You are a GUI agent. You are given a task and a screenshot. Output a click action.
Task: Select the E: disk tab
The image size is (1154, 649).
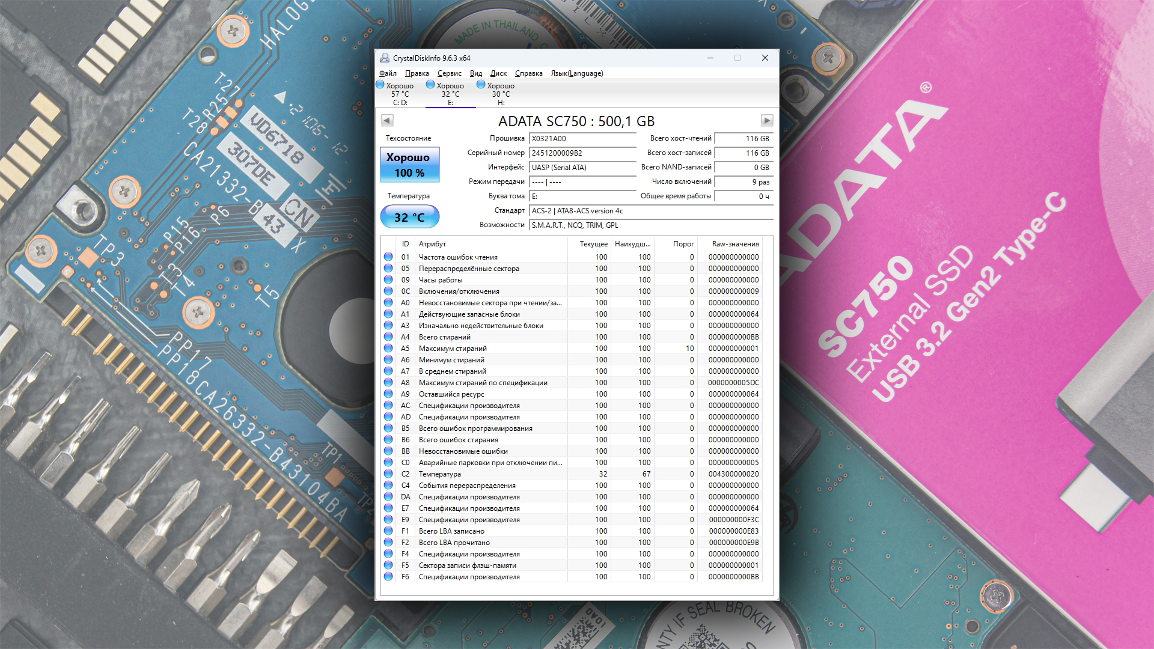(450, 94)
